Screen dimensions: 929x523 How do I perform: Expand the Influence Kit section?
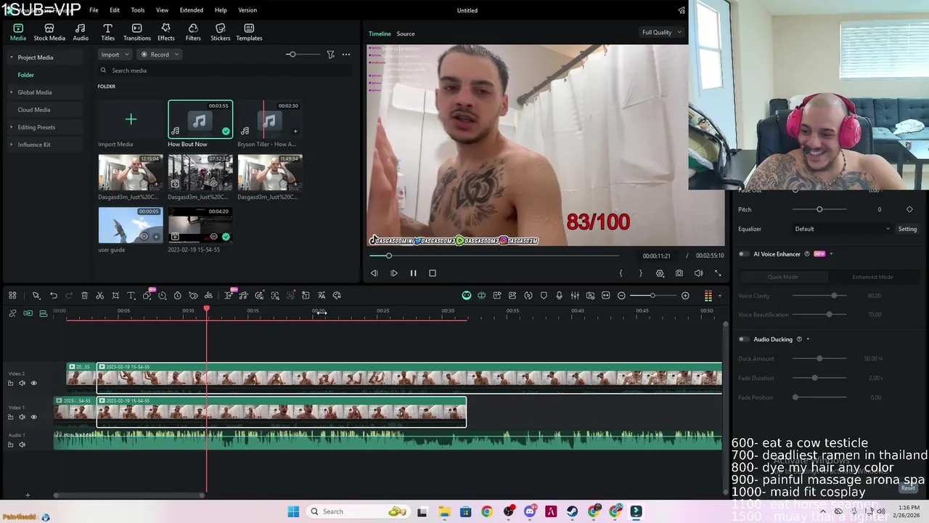(x=11, y=145)
